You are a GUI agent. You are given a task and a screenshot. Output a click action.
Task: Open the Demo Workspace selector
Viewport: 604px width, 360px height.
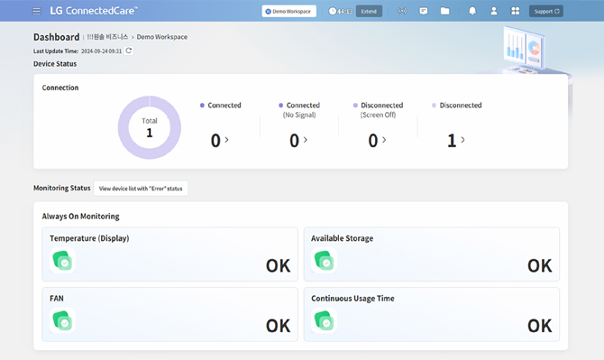pos(288,11)
